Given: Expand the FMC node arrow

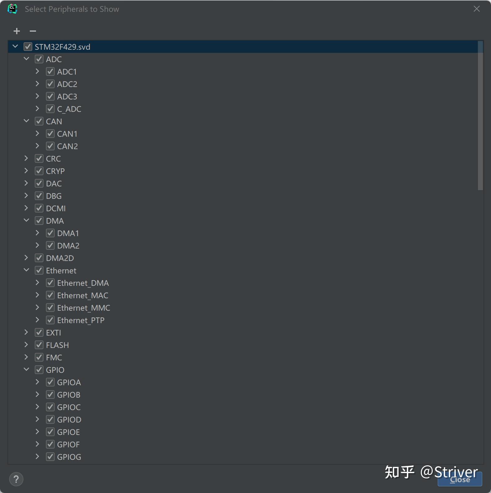Looking at the screenshot, I should click(26, 357).
